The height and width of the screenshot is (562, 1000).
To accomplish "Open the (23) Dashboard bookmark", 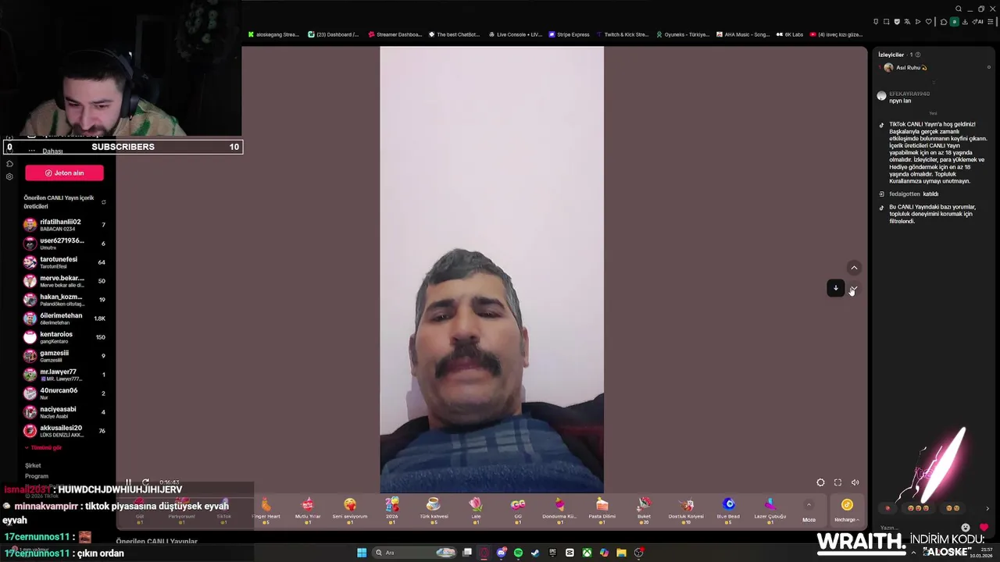I will (x=334, y=34).
